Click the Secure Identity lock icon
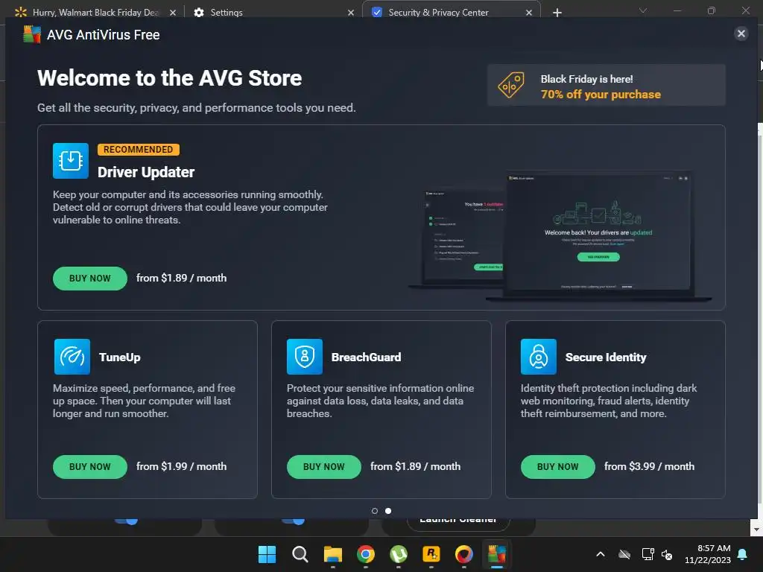Screen dimensions: 763x572 (539, 357)
